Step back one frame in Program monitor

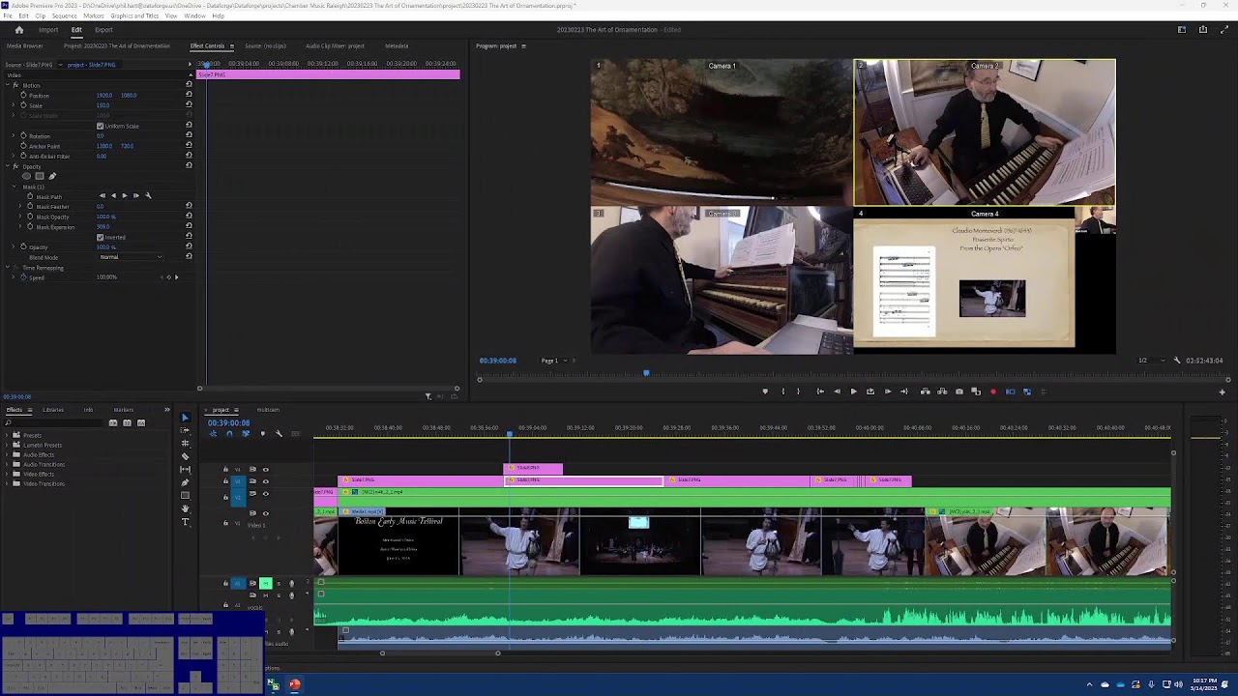tap(837, 391)
